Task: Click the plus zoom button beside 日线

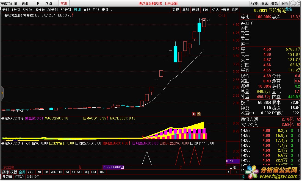Action: pyautogui.click(x=229, y=172)
